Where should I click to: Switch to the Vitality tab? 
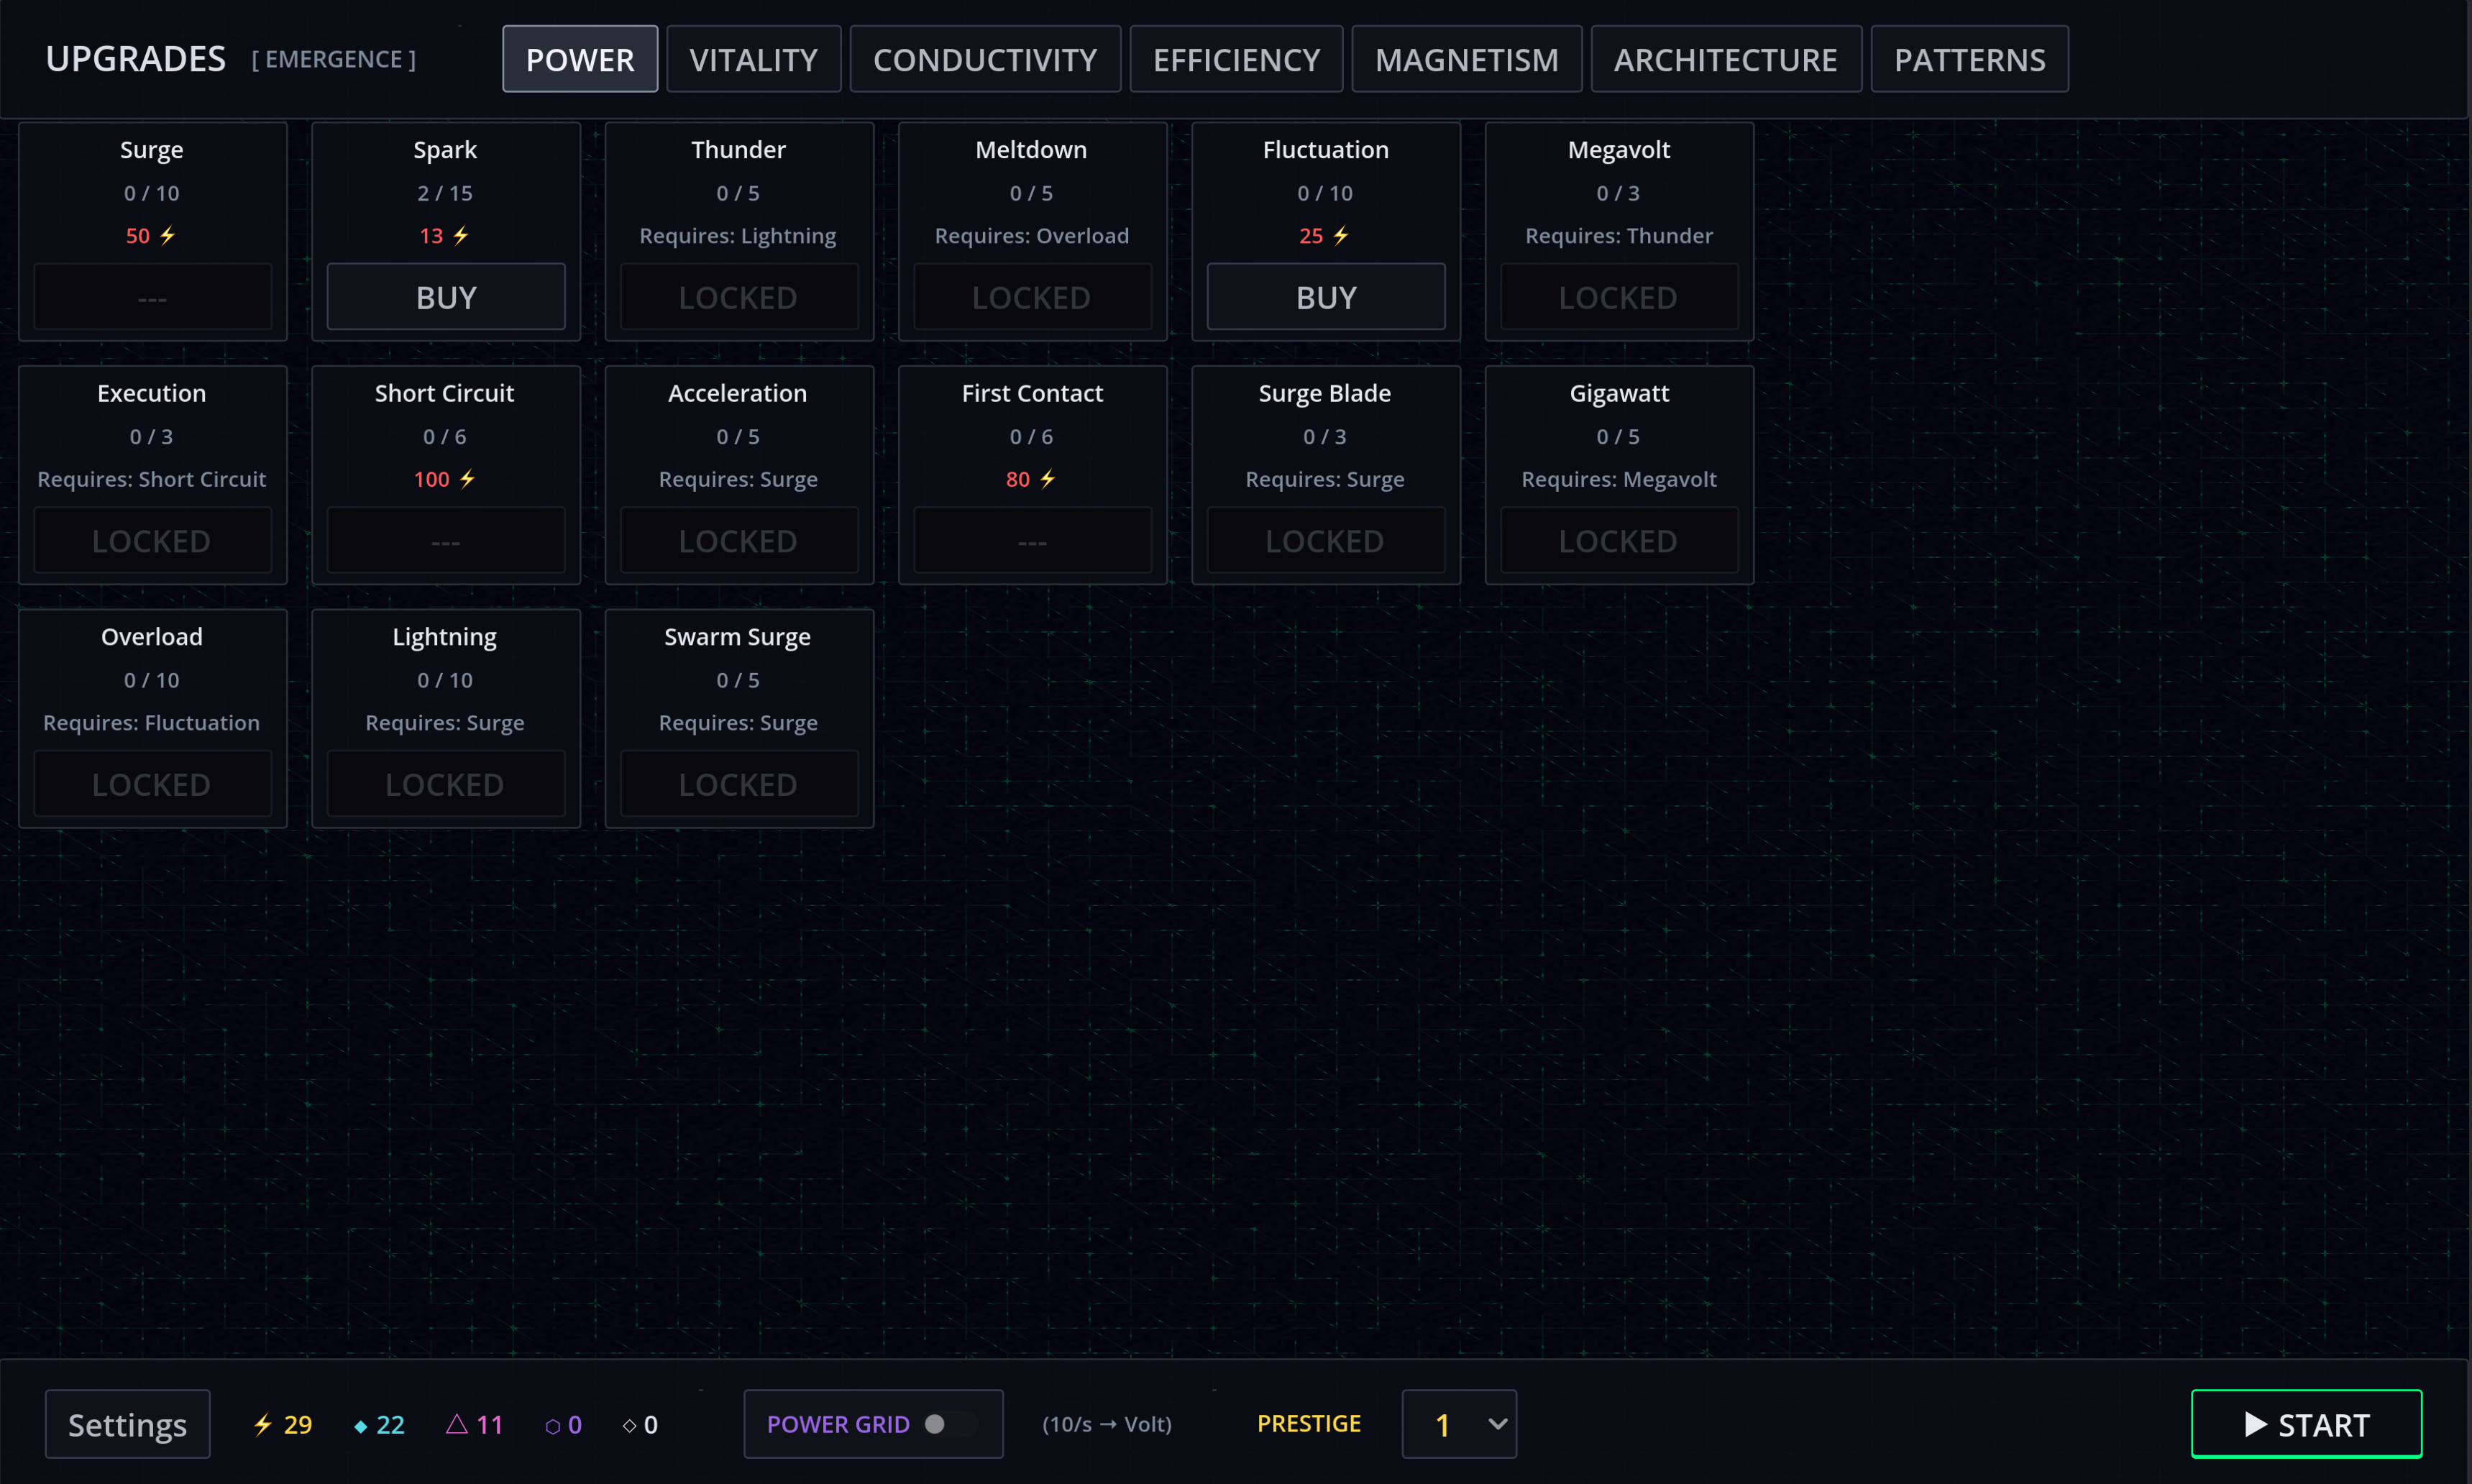753,60
